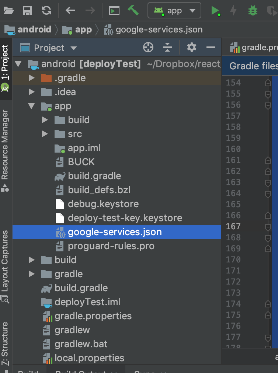Collapse all with the collapse icon

(167, 47)
